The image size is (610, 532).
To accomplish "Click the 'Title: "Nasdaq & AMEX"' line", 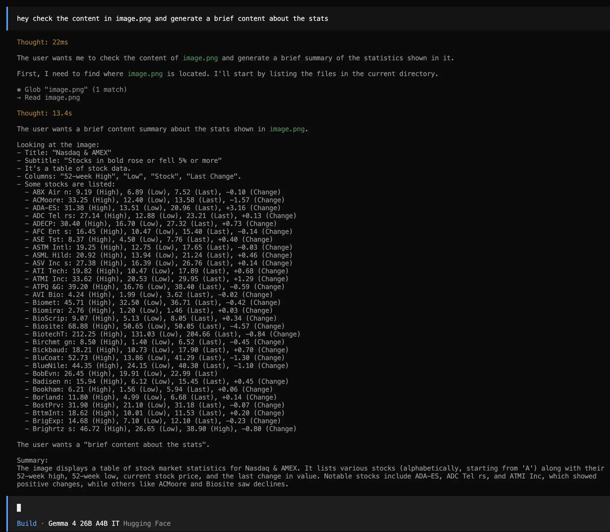I will [64, 153].
